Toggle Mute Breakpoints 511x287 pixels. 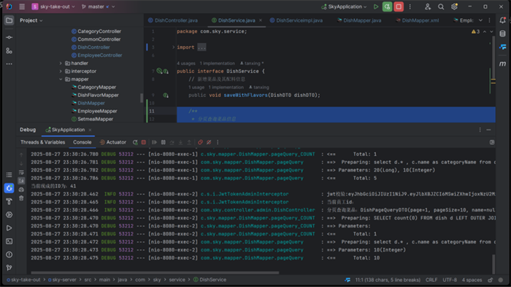[x=209, y=142]
